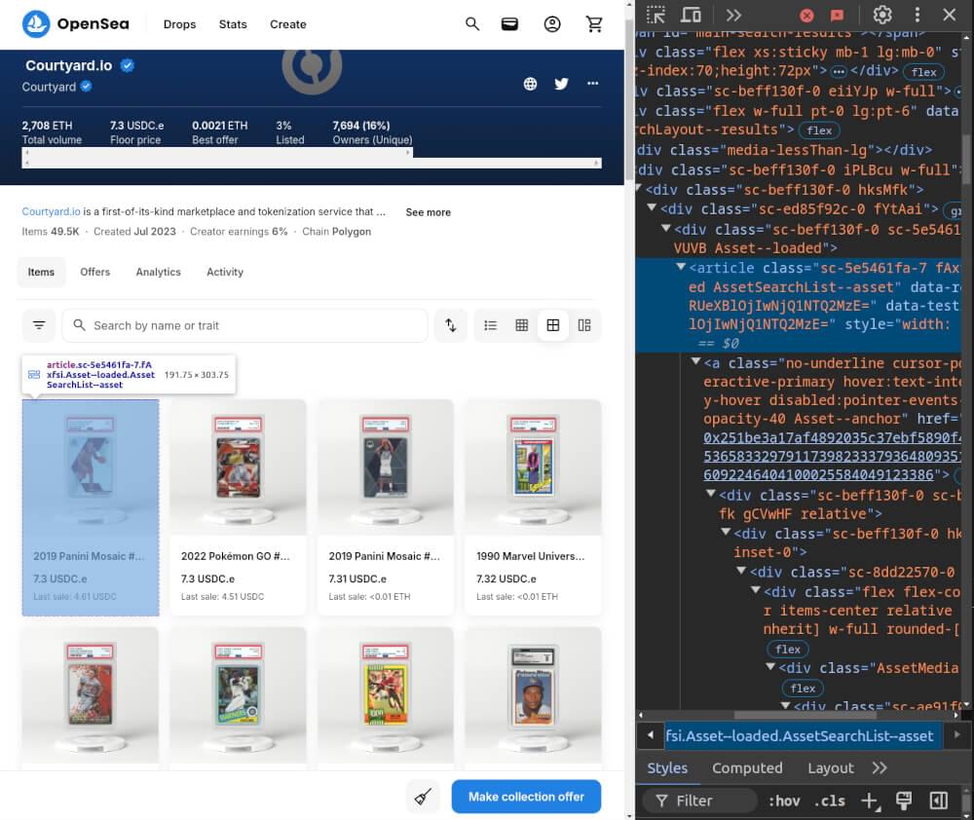Open the profile account icon
Screen dimensions: 974x820
coord(552,23)
